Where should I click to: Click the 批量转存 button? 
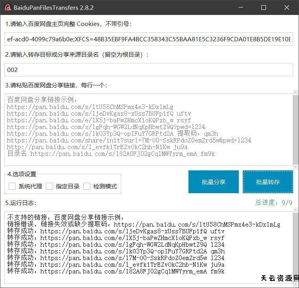[268, 182]
